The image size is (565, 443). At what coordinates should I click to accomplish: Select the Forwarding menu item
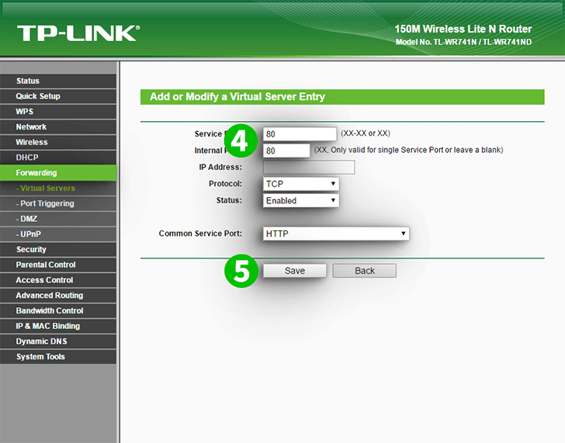(58, 173)
